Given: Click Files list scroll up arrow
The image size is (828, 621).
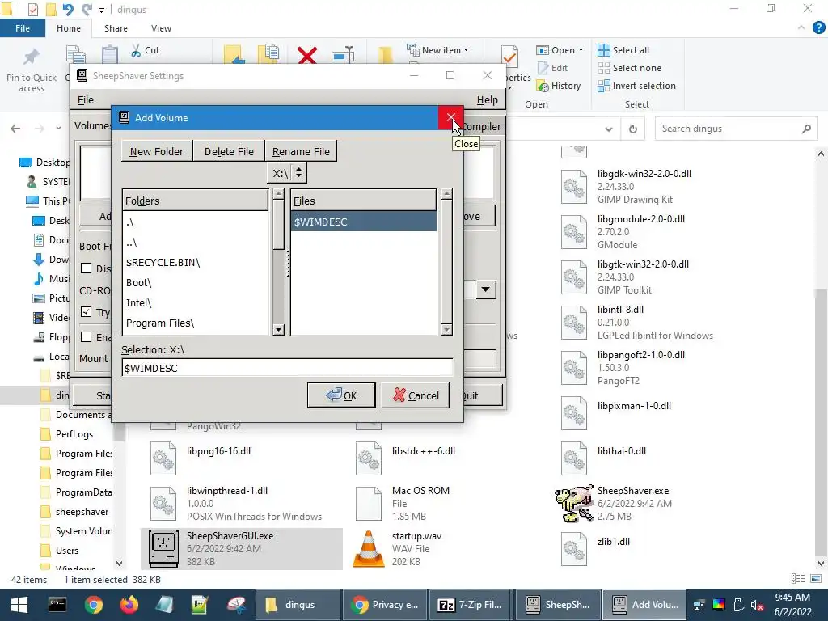Looking at the screenshot, I should coord(446,194).
